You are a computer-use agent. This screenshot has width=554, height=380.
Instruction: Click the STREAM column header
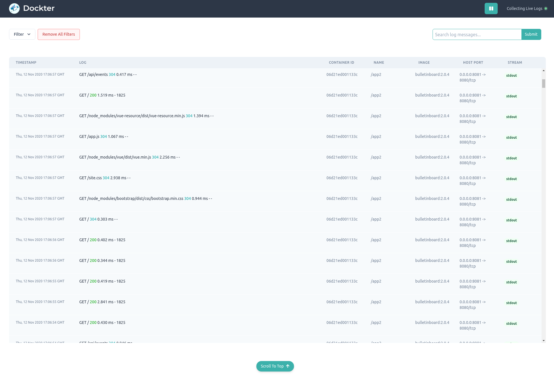(515, 63)
